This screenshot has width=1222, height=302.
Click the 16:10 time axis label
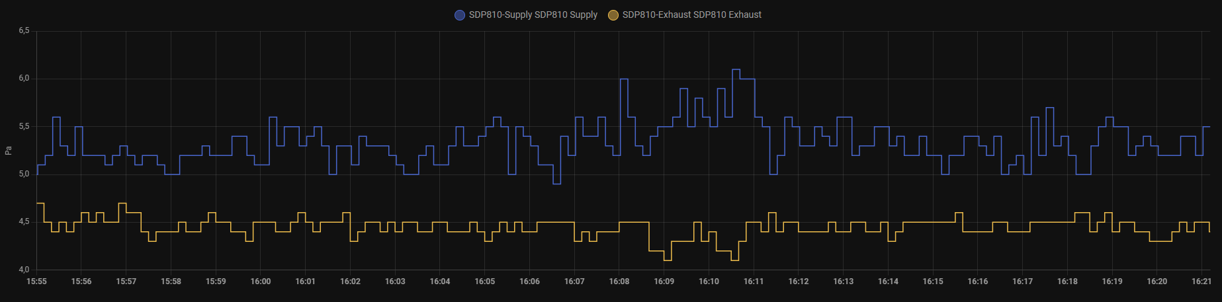pos(709,282)
